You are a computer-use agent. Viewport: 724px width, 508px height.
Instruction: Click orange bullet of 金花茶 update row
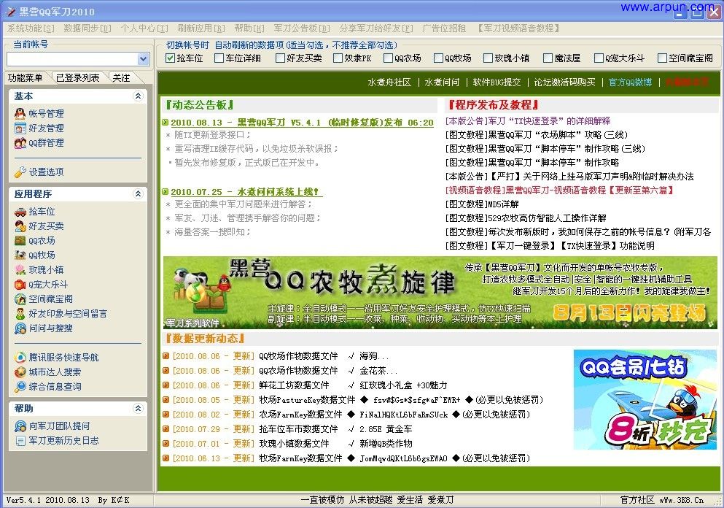(166, 371)
